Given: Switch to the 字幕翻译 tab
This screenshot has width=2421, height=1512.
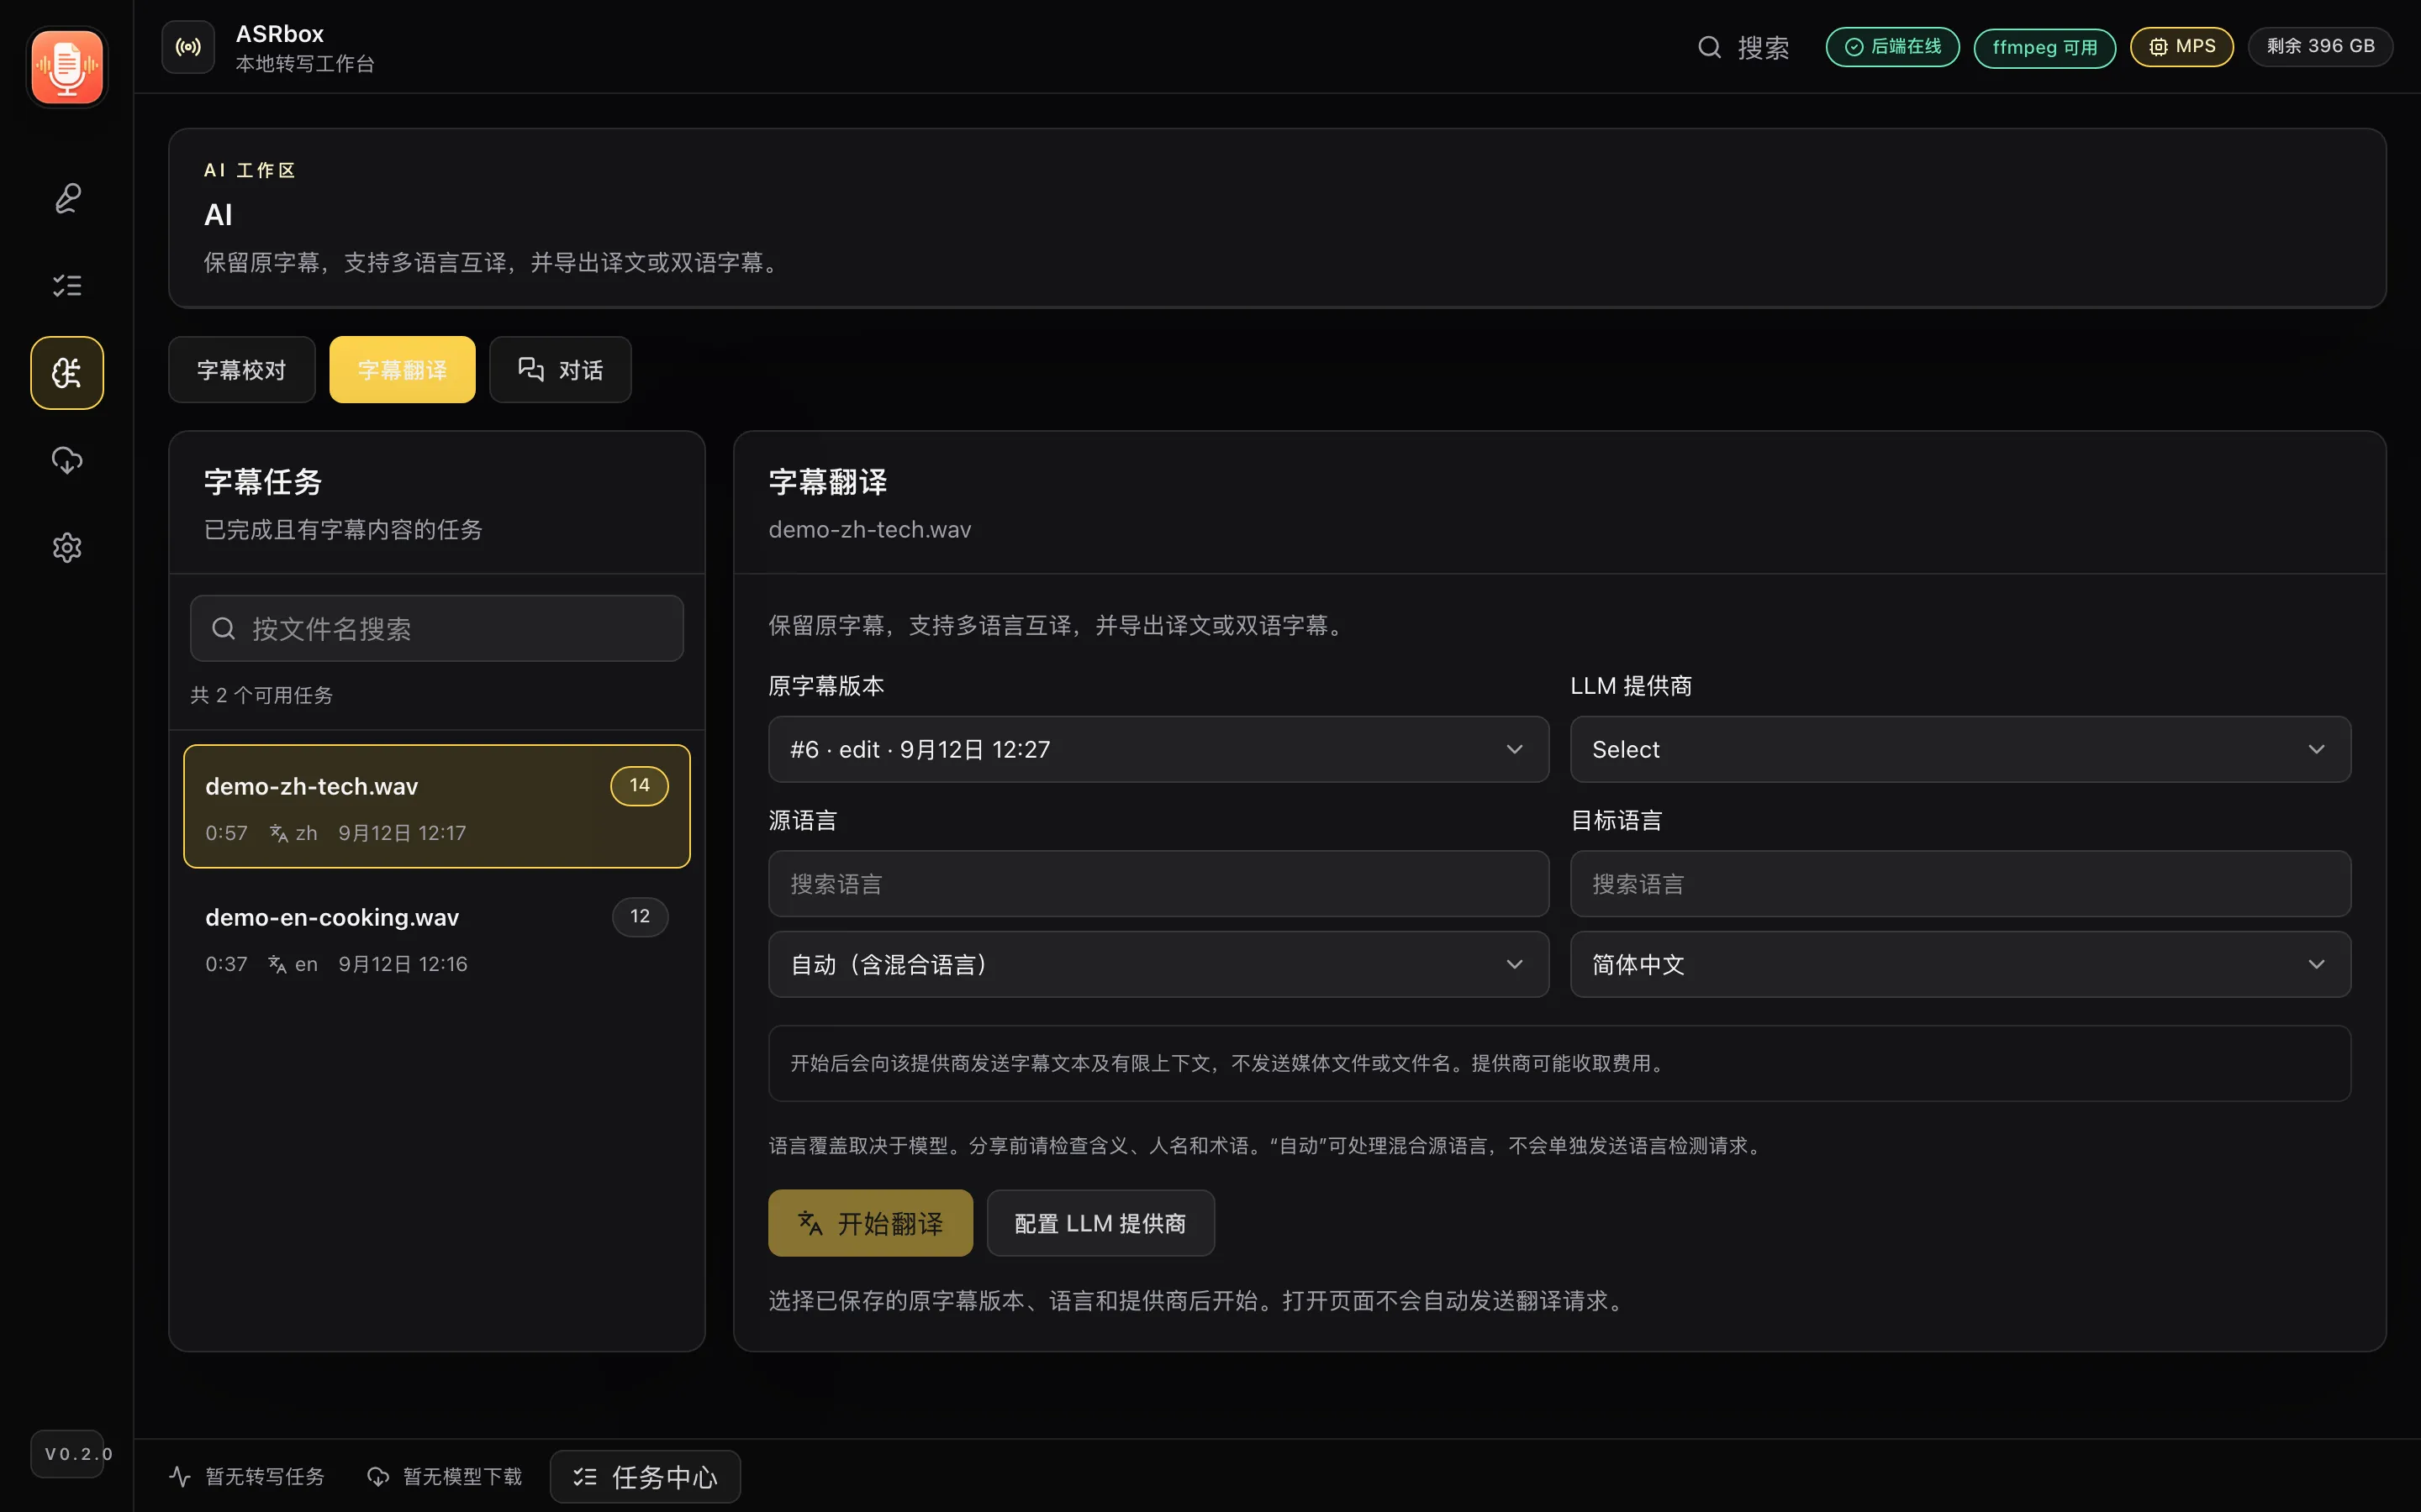Looking at the screenshot, I should point(402,369).
